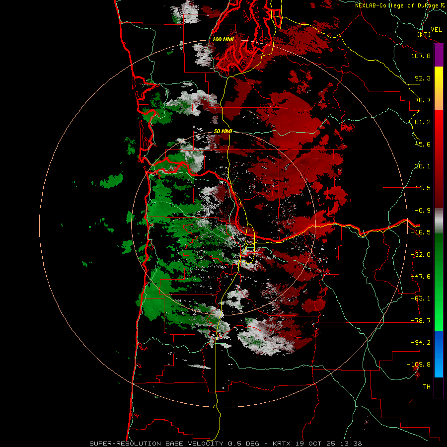Screen dimensions: 447x447
Task: Click the NEXLAB-College of DuPage label
Action: pos(400,5)
